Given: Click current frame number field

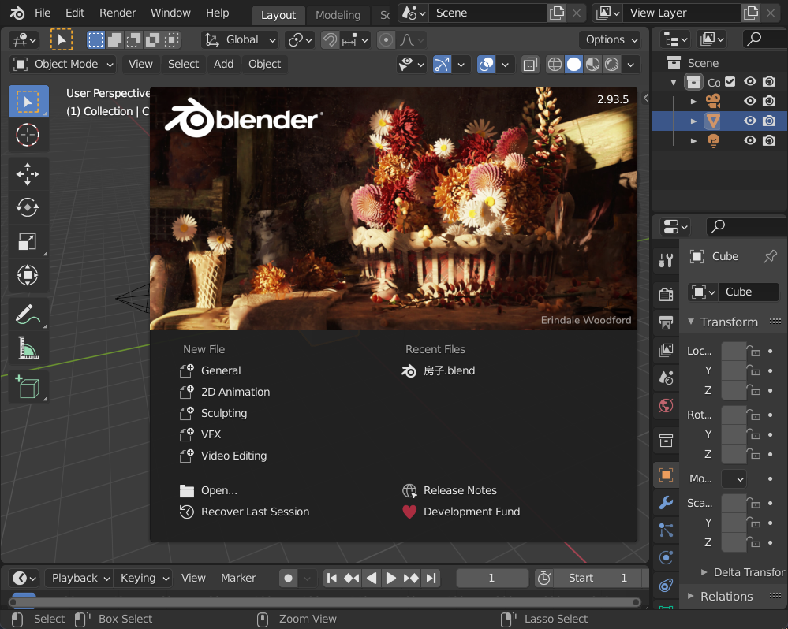Looking at the screenshot, I should [x=492, y=579].
